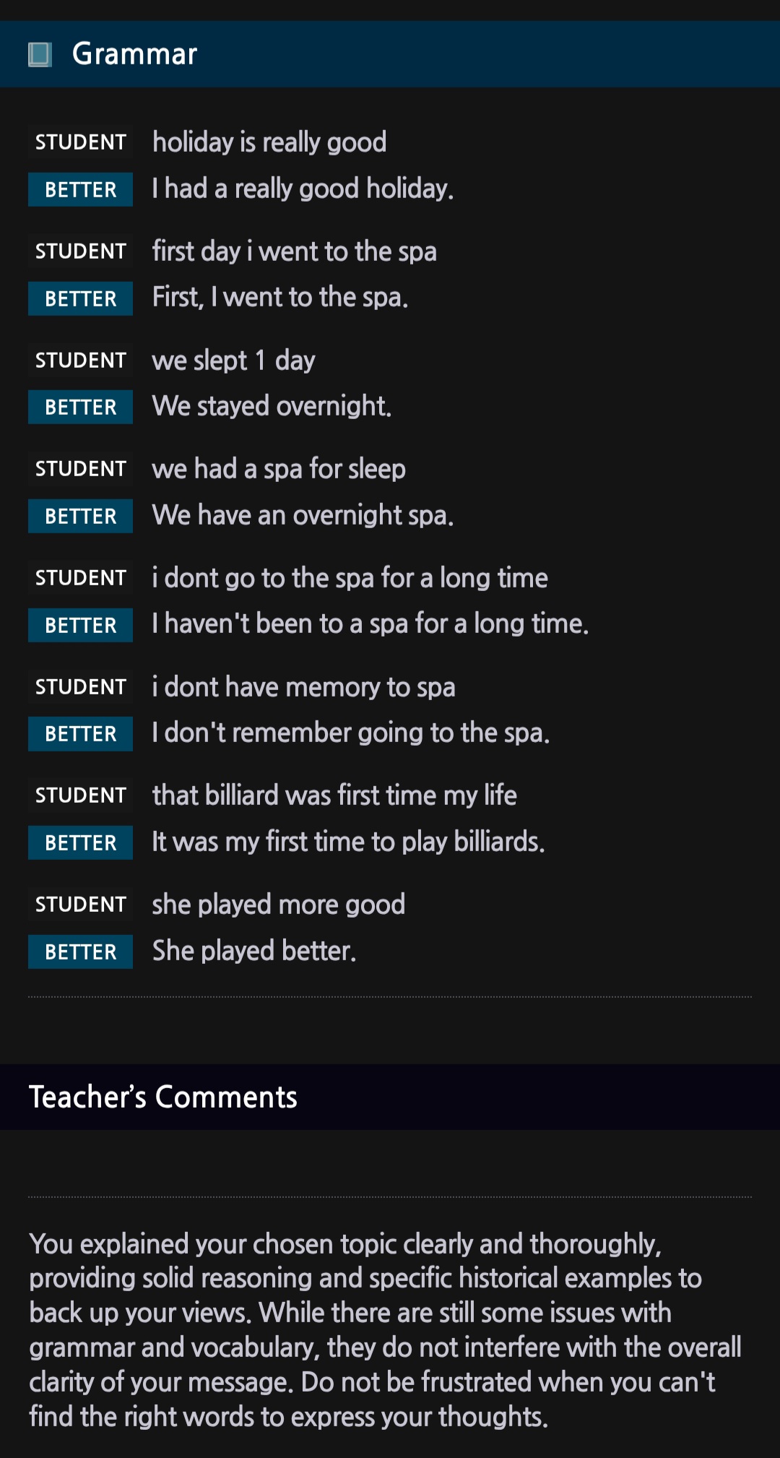The image size is (780, 1458).
Task: Click the teacher's feedback paragraph text
Action: click(383, 1329)
